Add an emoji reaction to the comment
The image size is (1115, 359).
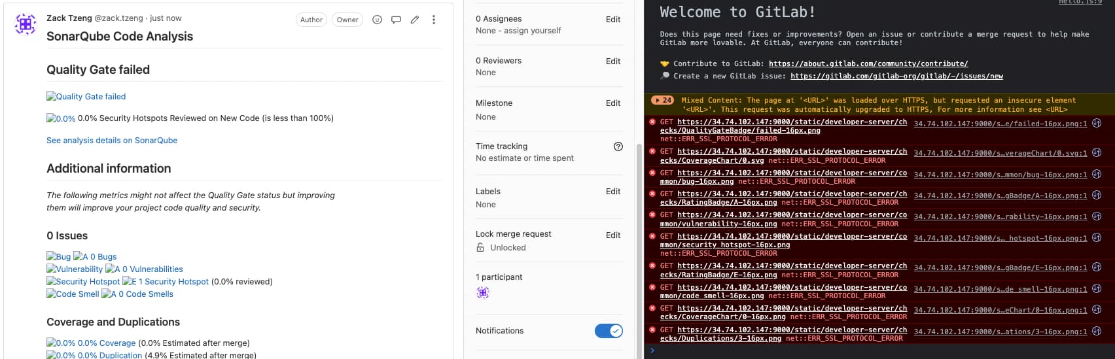(x=377, y=20)
